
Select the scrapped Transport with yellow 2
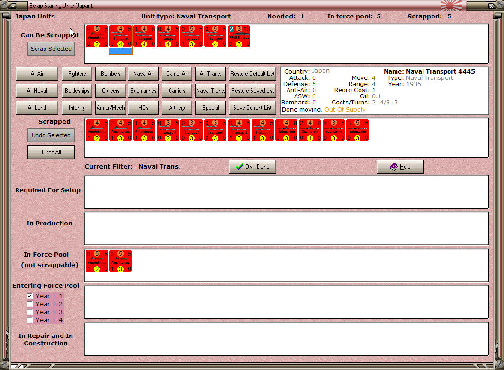[168, 130]
